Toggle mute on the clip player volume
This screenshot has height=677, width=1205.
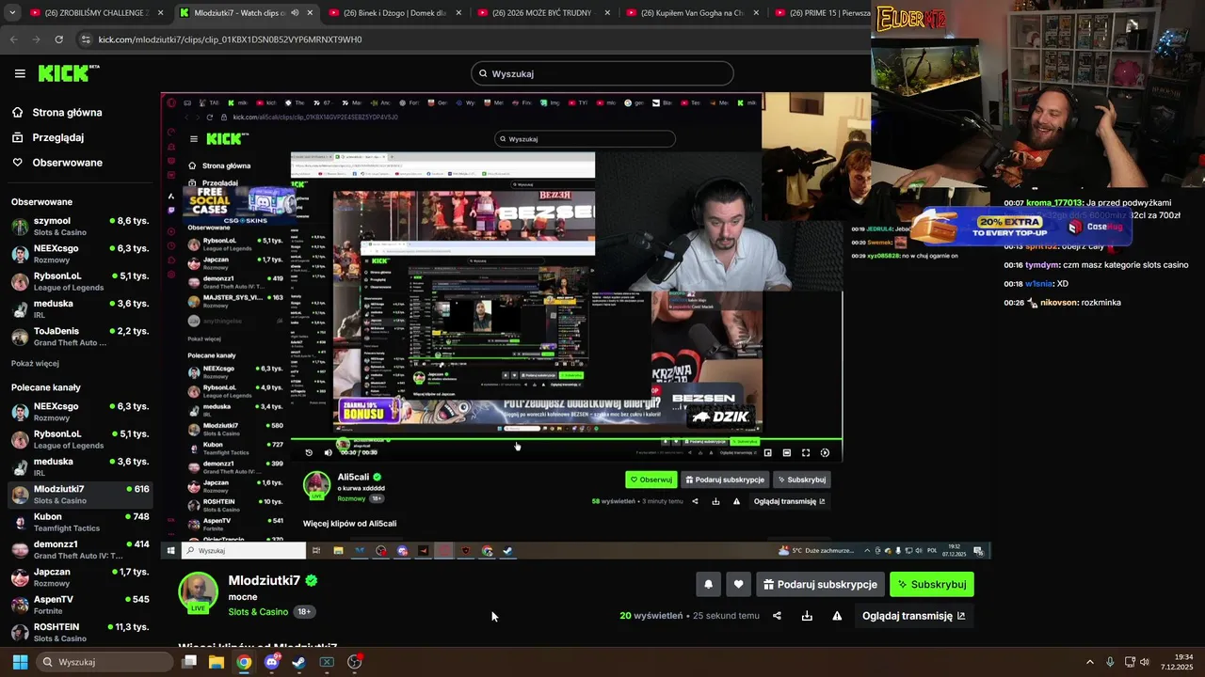click(x=328, y=452)
